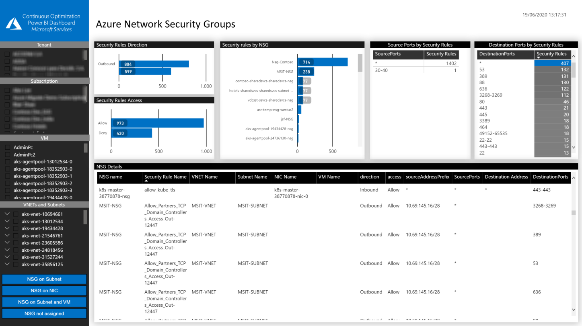Check the aks-agentpool-18352903-0 VM box
582x326 pixels.
pos(7,169)
